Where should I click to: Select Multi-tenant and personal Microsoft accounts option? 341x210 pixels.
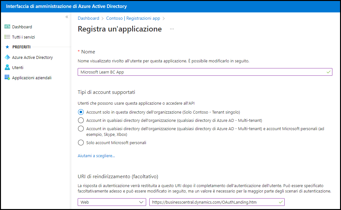81,129
